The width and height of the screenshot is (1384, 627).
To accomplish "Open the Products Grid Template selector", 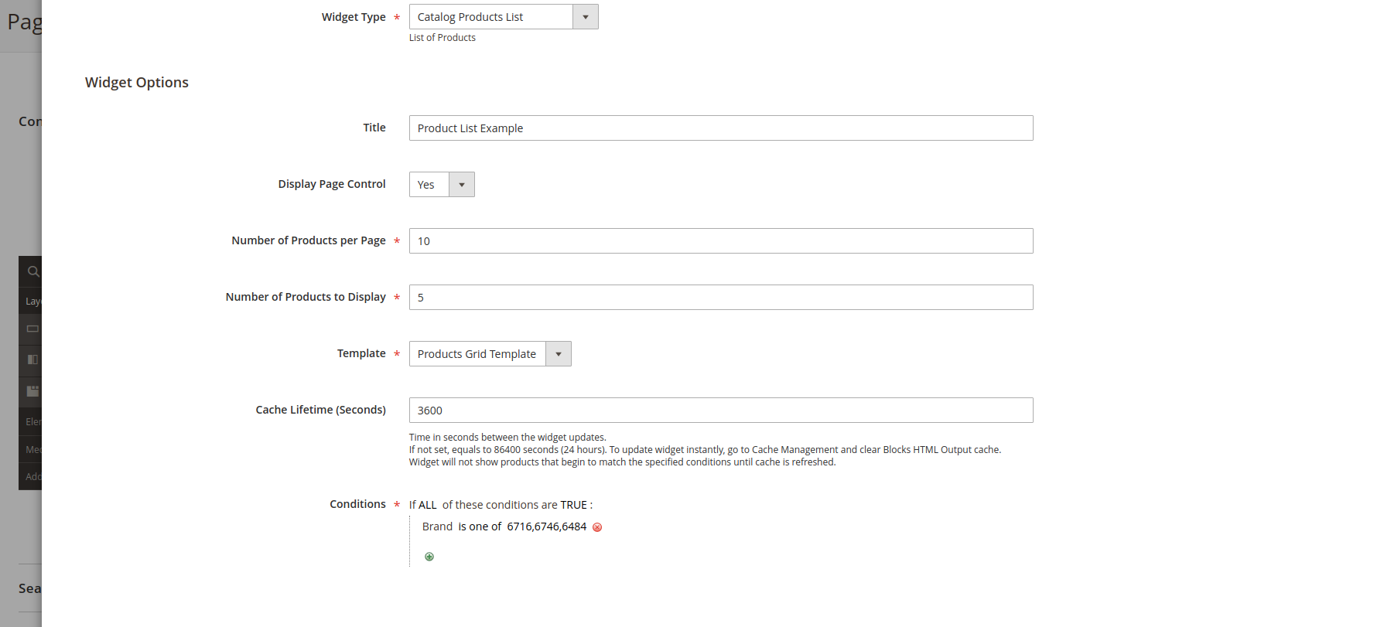I will [477, 353].
